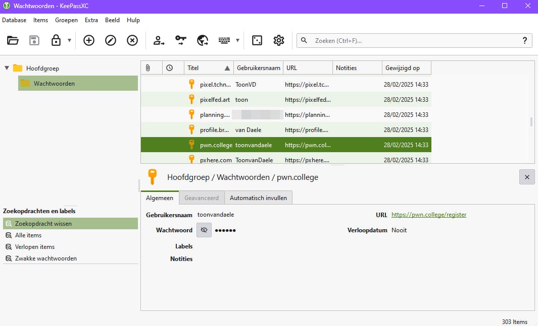Copy username to clipboard icon
538x326 pixels.
coord(159,41)
